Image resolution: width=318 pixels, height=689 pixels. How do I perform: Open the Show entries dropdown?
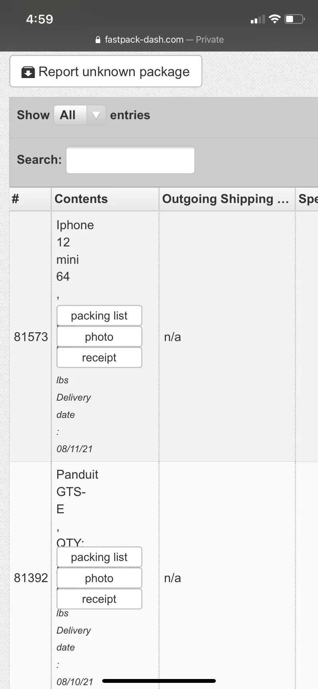pos(80,115)
